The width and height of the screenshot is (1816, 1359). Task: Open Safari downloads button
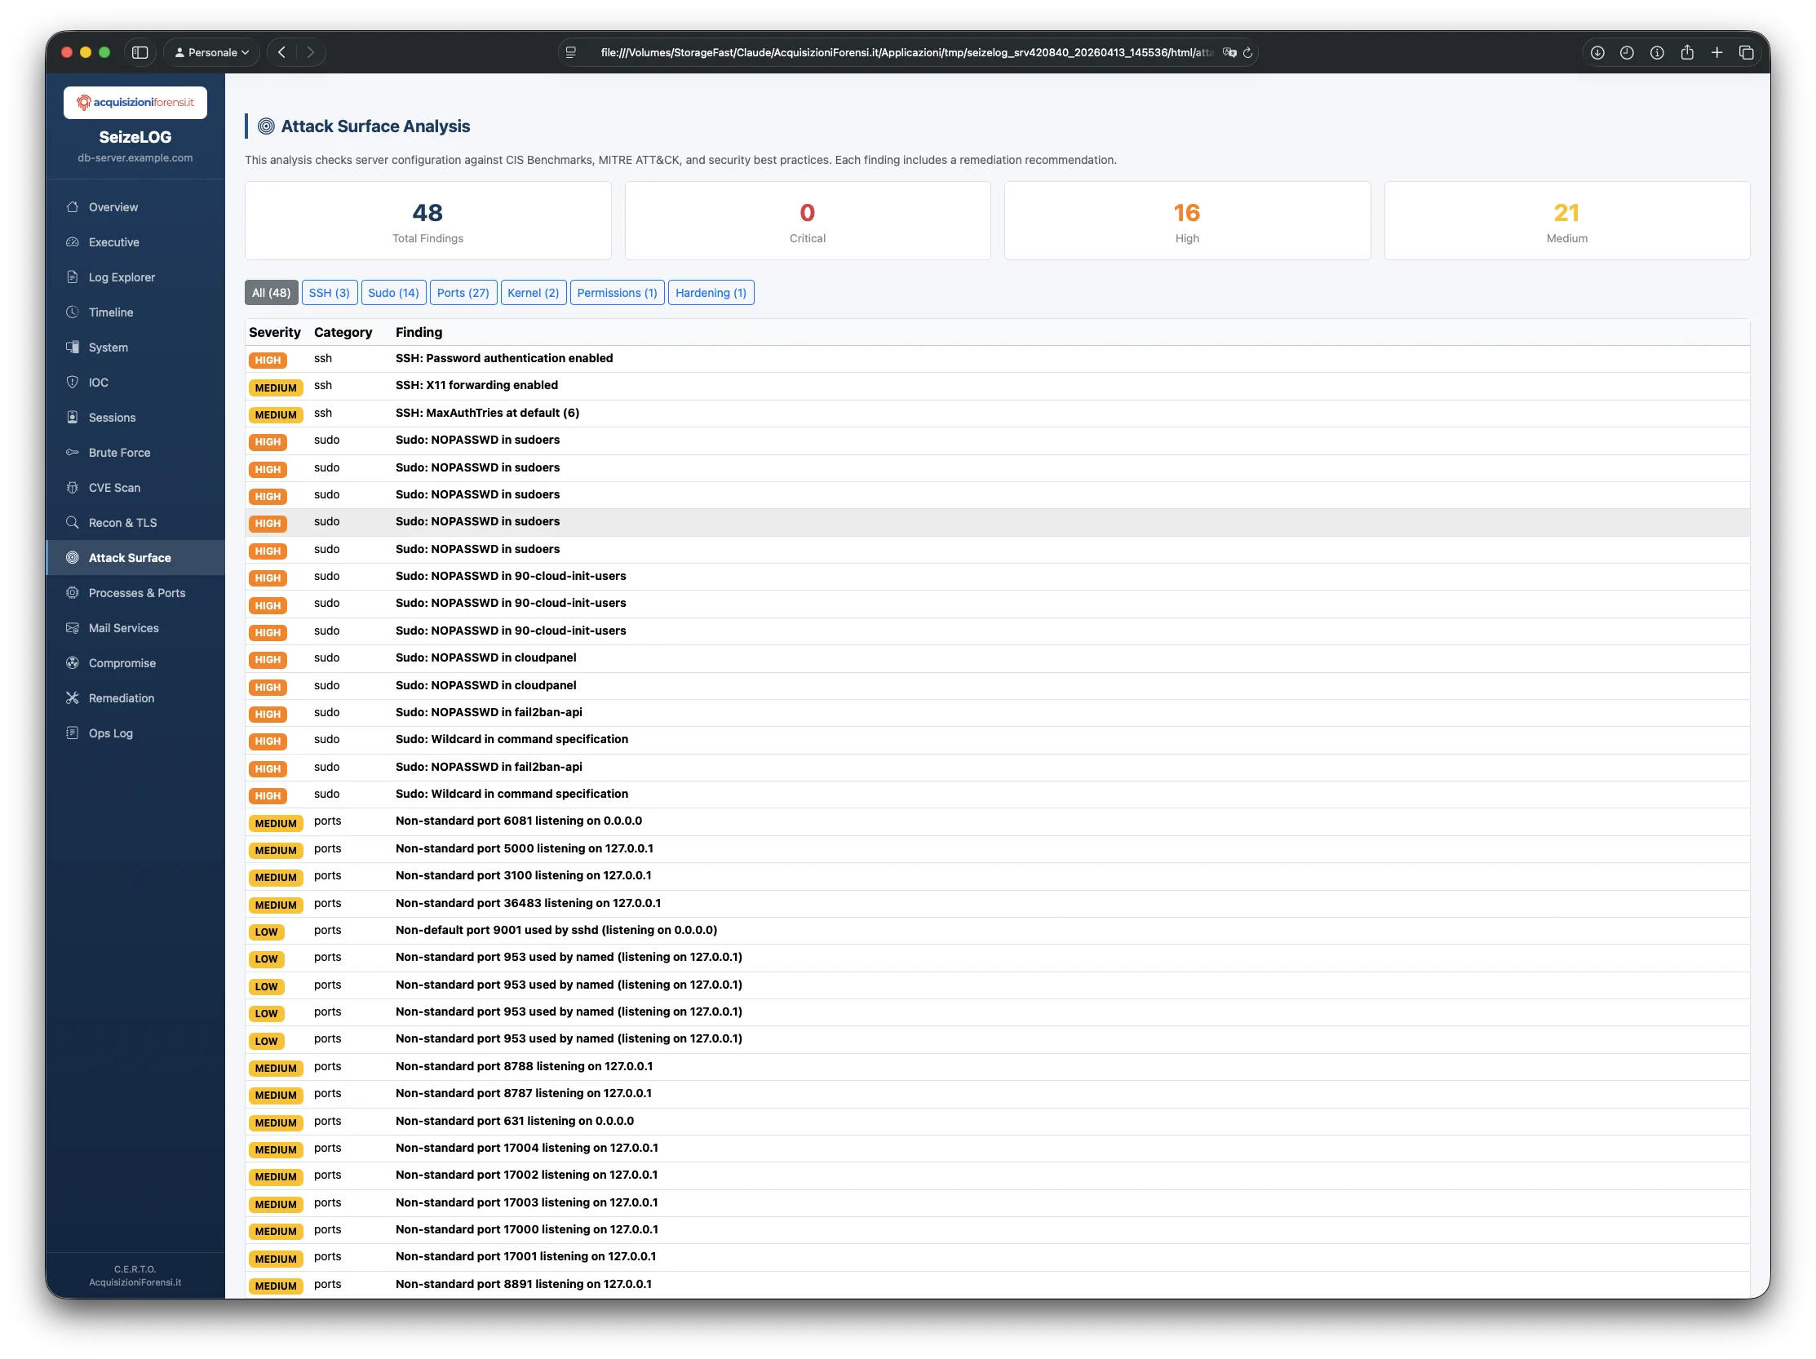[1597, 52]
